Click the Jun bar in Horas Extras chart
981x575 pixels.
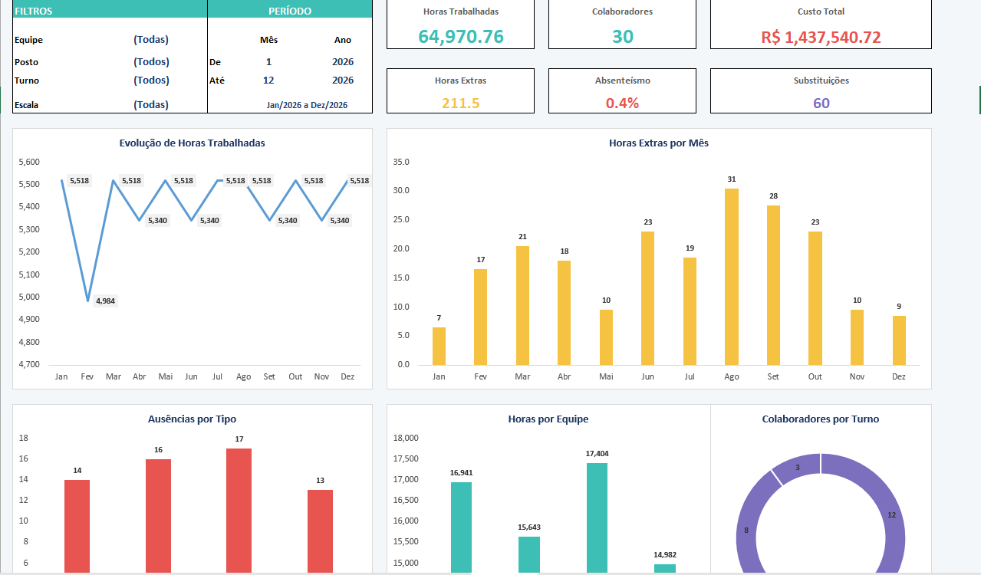(x=648, y=298)
